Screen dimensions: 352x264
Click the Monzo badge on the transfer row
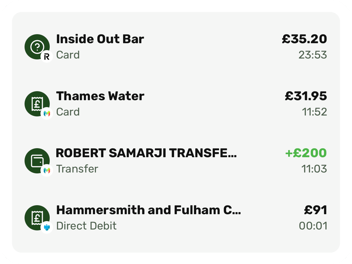pyautogui.click(x=47, y=170)
